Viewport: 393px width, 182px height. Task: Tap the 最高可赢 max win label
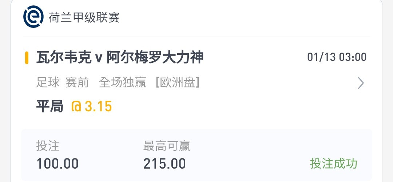(167, 146)
